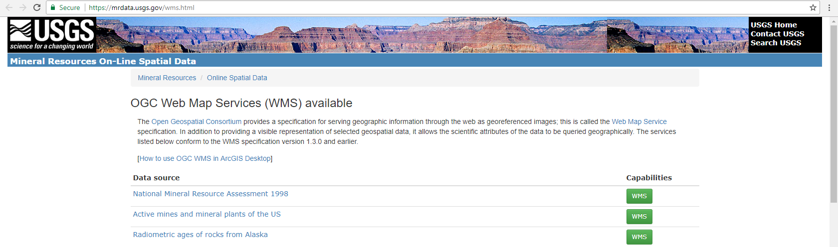The height and width of the screenshot is (247, 838).
Task: Open Web Map Service link
Action: tap(639, 122)
